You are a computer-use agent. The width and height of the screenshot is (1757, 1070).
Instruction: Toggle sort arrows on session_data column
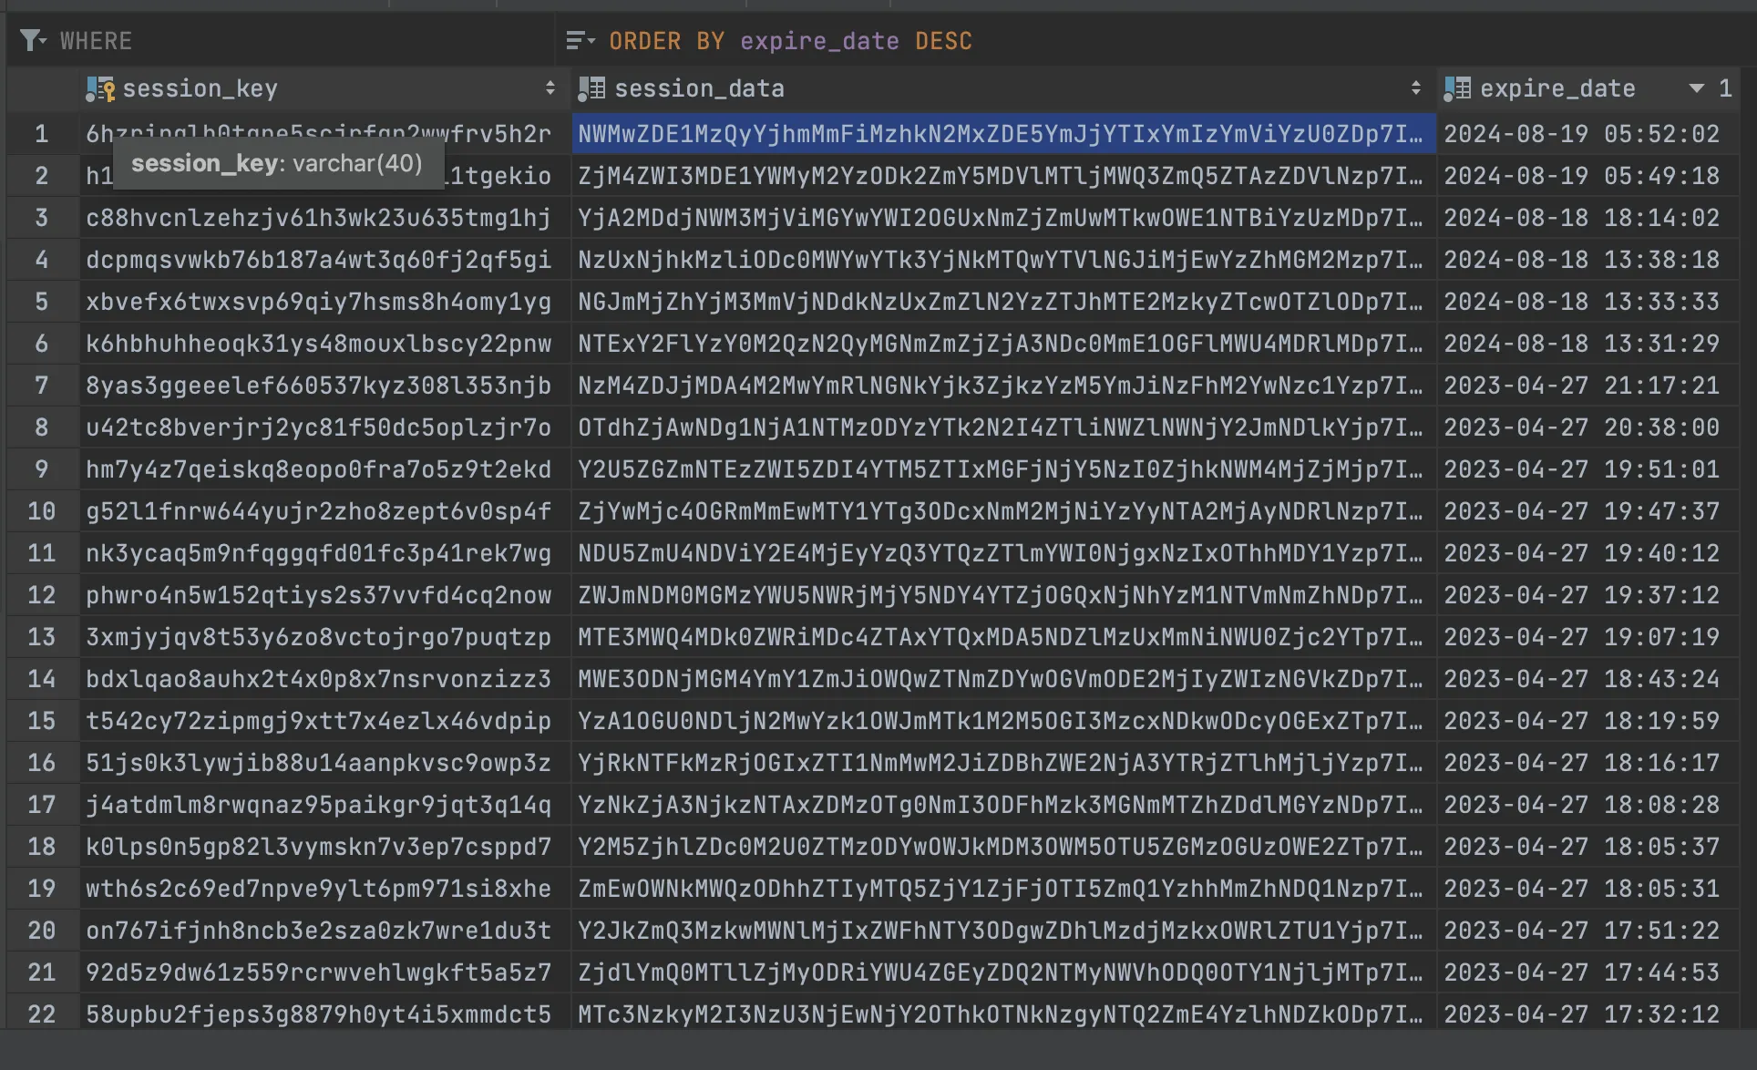point(1415,88)
